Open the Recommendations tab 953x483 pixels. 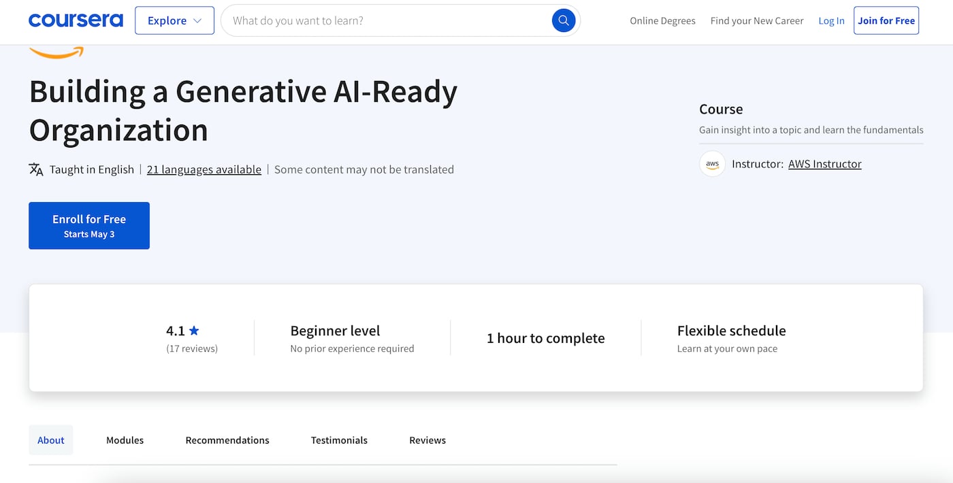[227, 440]
